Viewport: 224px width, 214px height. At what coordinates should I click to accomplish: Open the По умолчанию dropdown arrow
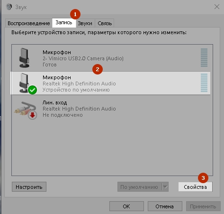165,187
